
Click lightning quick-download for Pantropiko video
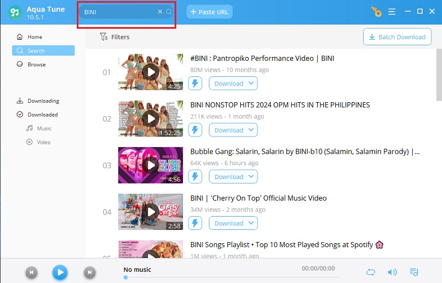pos(195,83)
